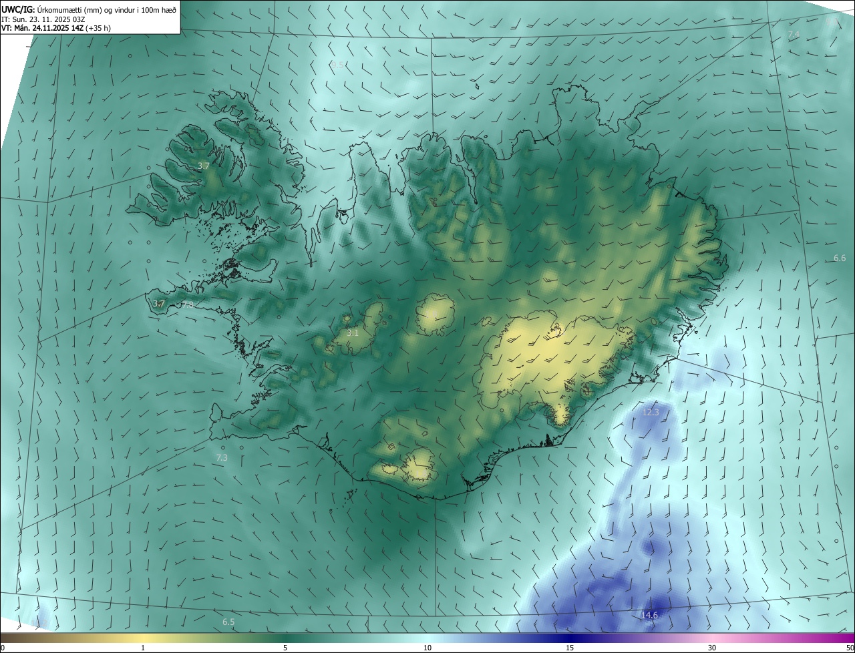
Task: Click the 10 tick on the color scale
Action: (x=427, y=648)
